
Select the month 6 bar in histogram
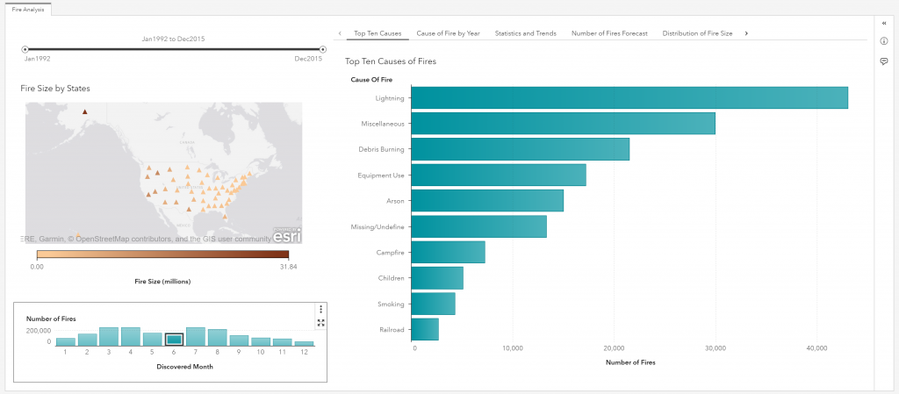[x=174, y=339]
